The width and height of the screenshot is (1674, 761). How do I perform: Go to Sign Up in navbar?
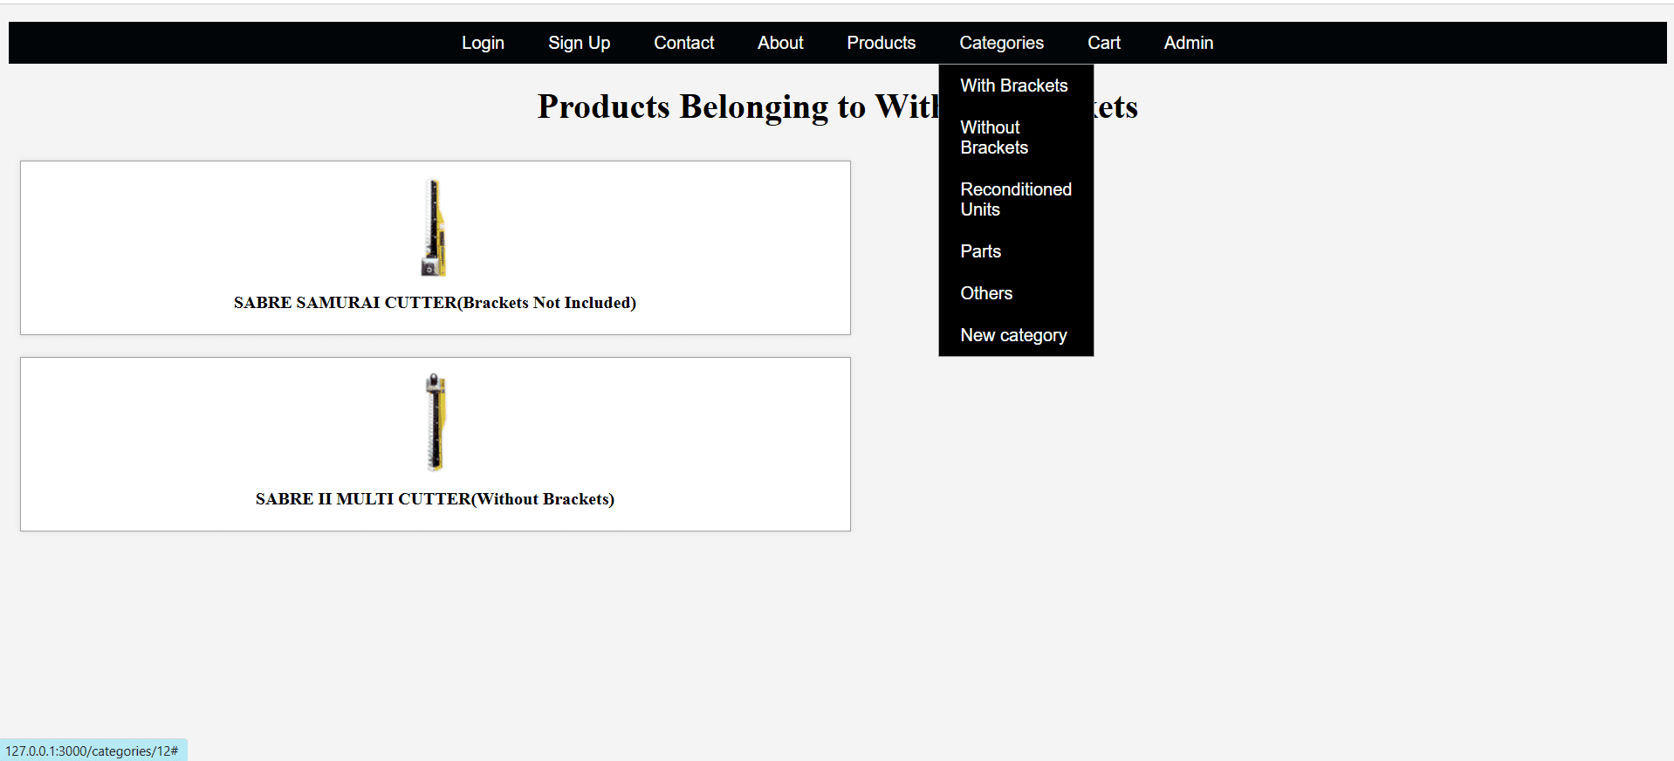point(579,43)
